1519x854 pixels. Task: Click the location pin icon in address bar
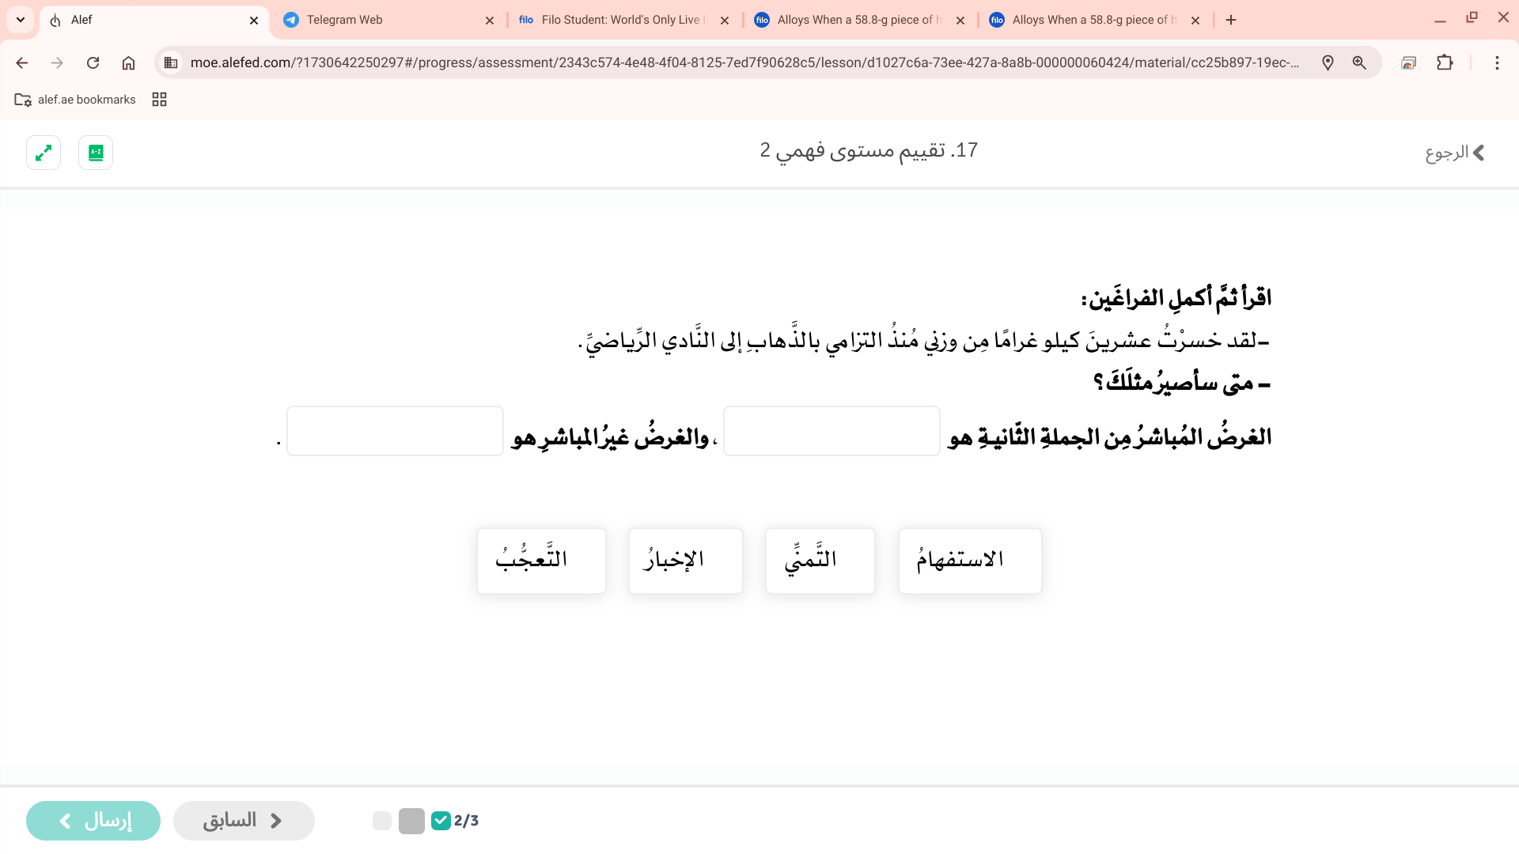1328,62
